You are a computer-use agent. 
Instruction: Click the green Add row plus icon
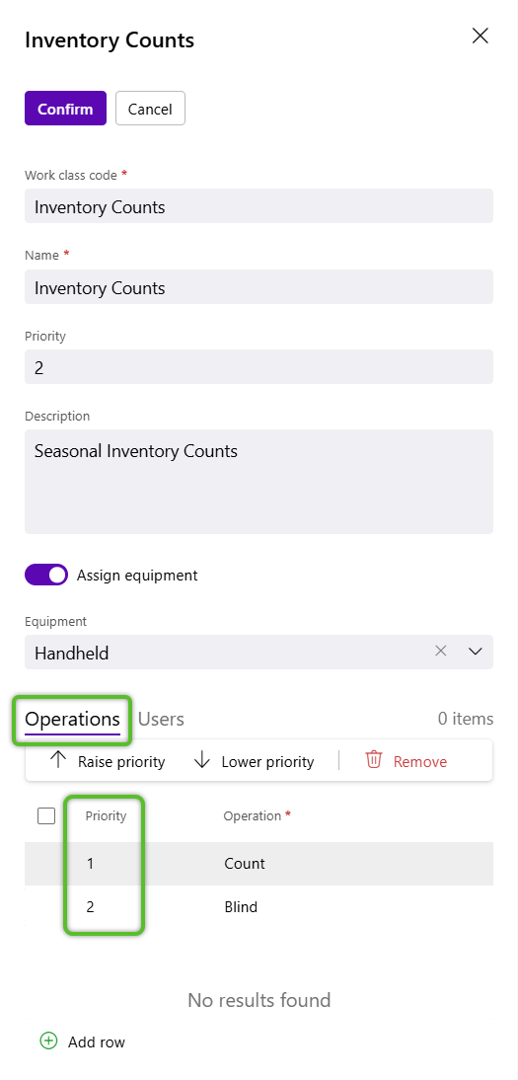click(x=48, y=1041)
